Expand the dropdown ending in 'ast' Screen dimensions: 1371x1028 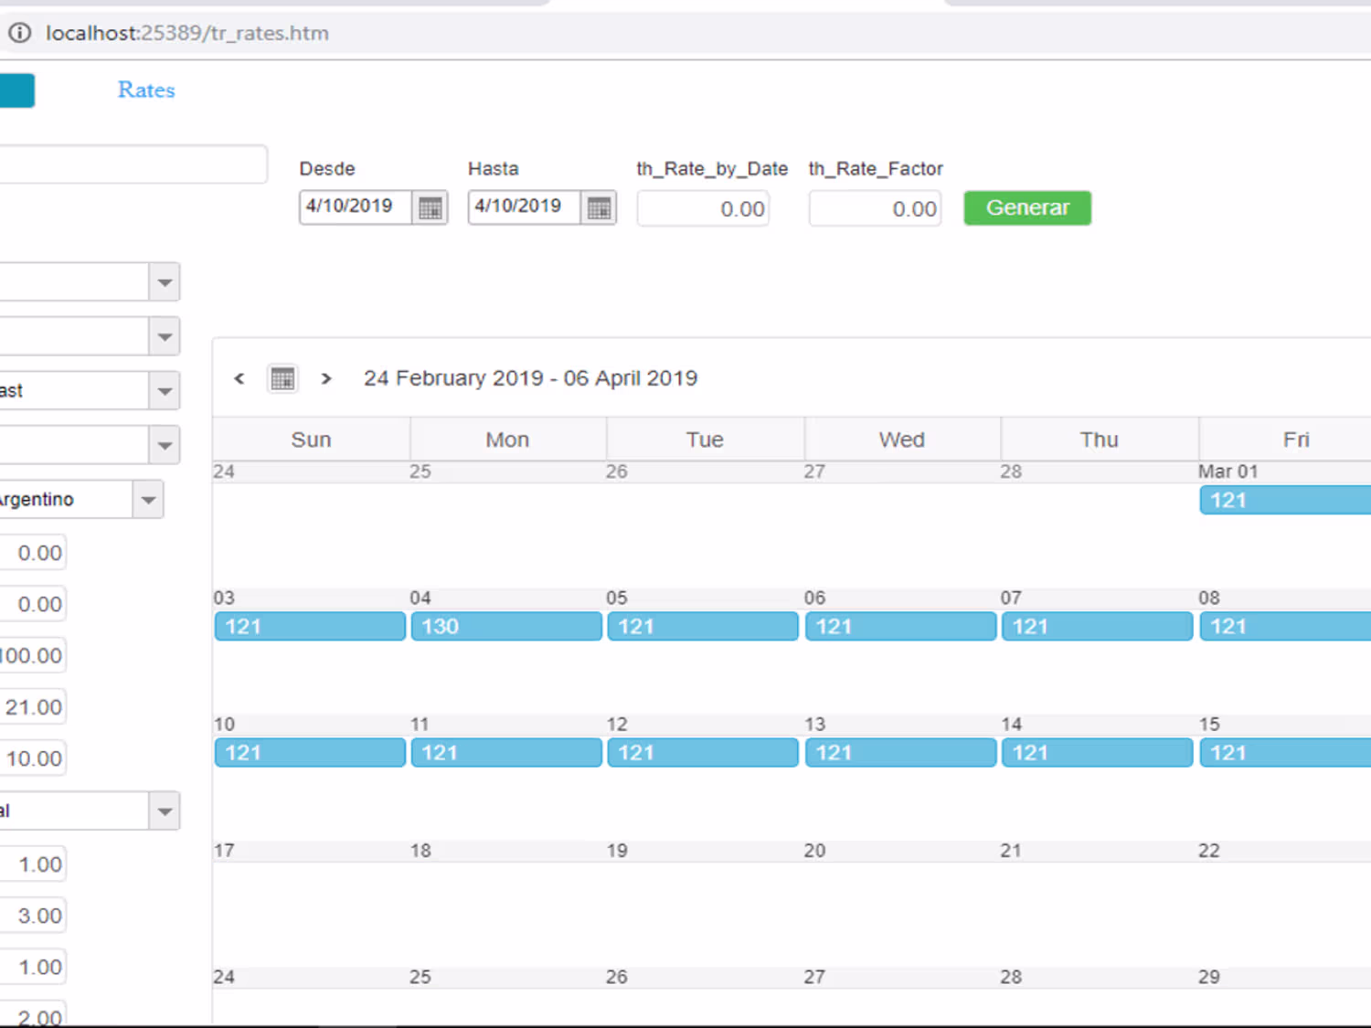(x=165, y=391)
